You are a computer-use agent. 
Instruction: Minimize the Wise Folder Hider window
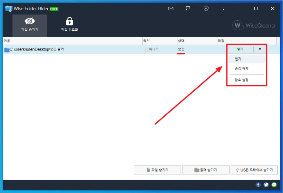(239, 8)
